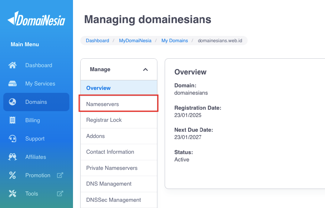Open the Nameservers section
The width and height of the screenshot is (325, 208).
point(119,104)
